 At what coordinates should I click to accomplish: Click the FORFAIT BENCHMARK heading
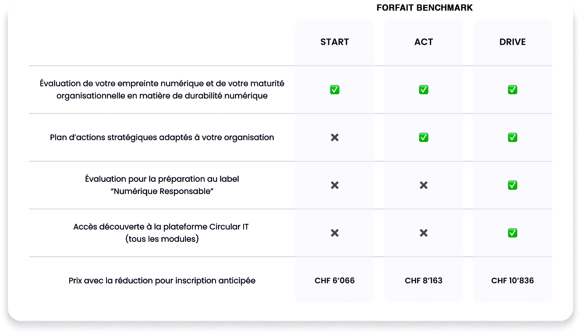pos(425,8)
